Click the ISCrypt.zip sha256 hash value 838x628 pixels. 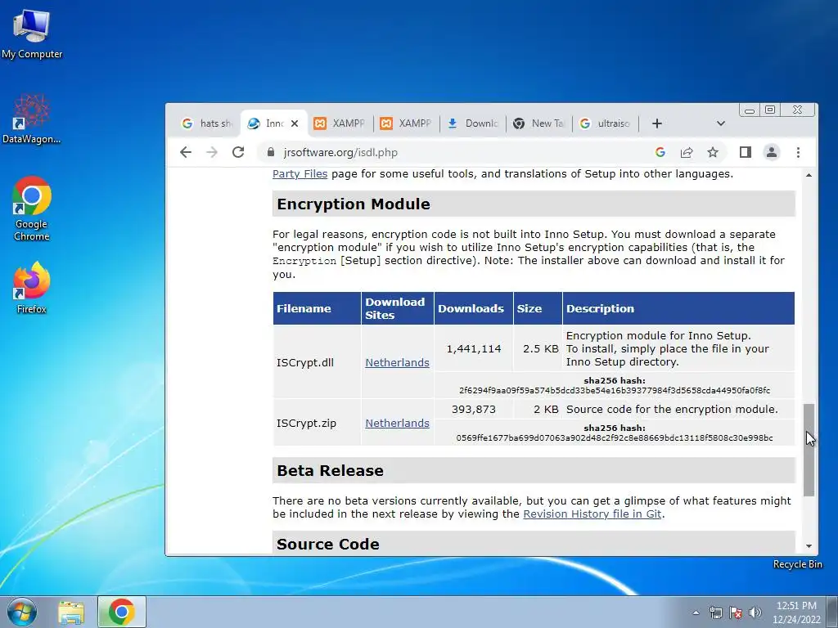coord(615,438)
